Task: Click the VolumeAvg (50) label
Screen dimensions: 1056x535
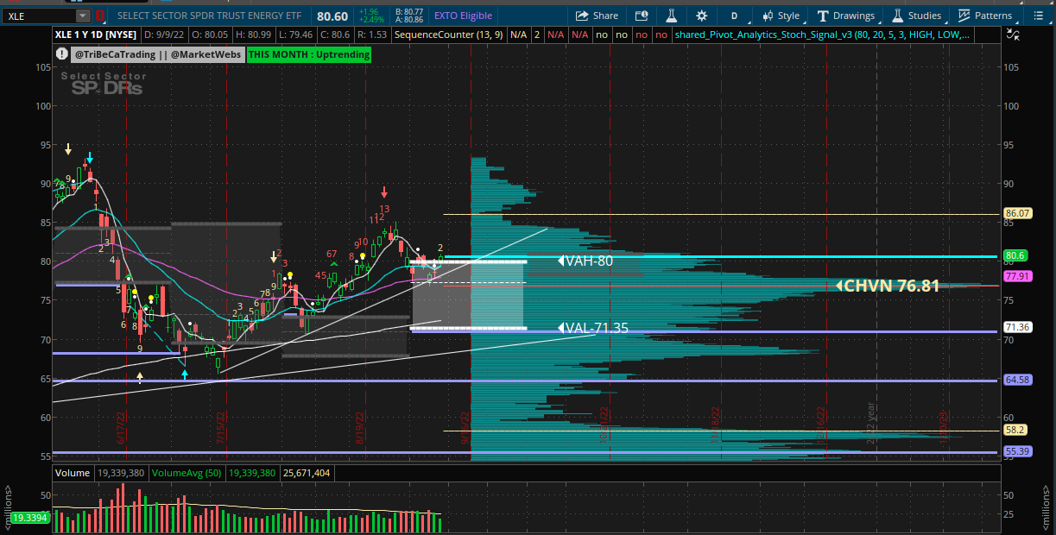Action: coord(188,473)
